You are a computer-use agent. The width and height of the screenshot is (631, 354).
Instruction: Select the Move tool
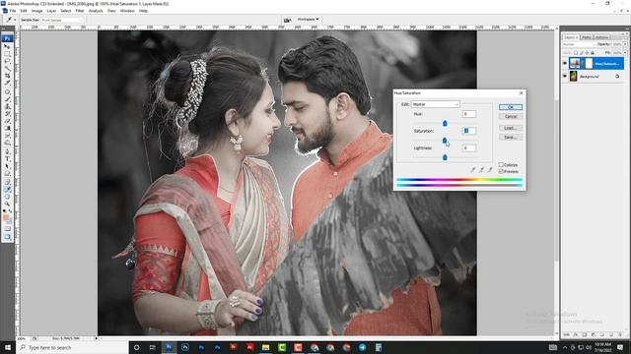[7, 46]
